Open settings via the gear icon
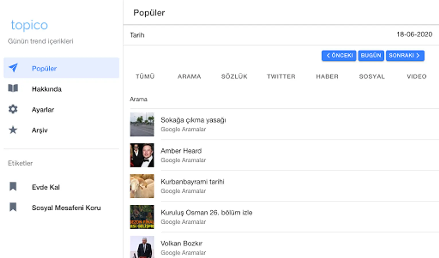 click(13, 109)
